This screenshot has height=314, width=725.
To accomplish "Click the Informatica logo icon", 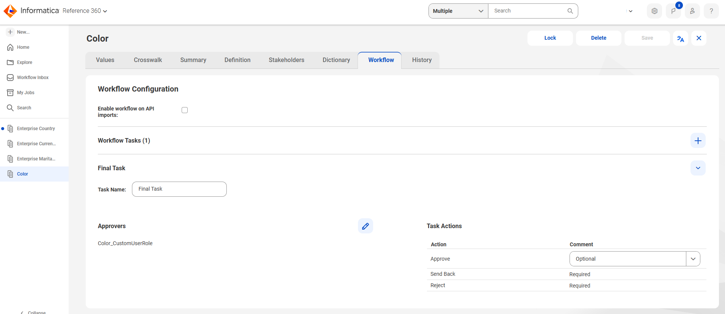I will pos(10,11).
